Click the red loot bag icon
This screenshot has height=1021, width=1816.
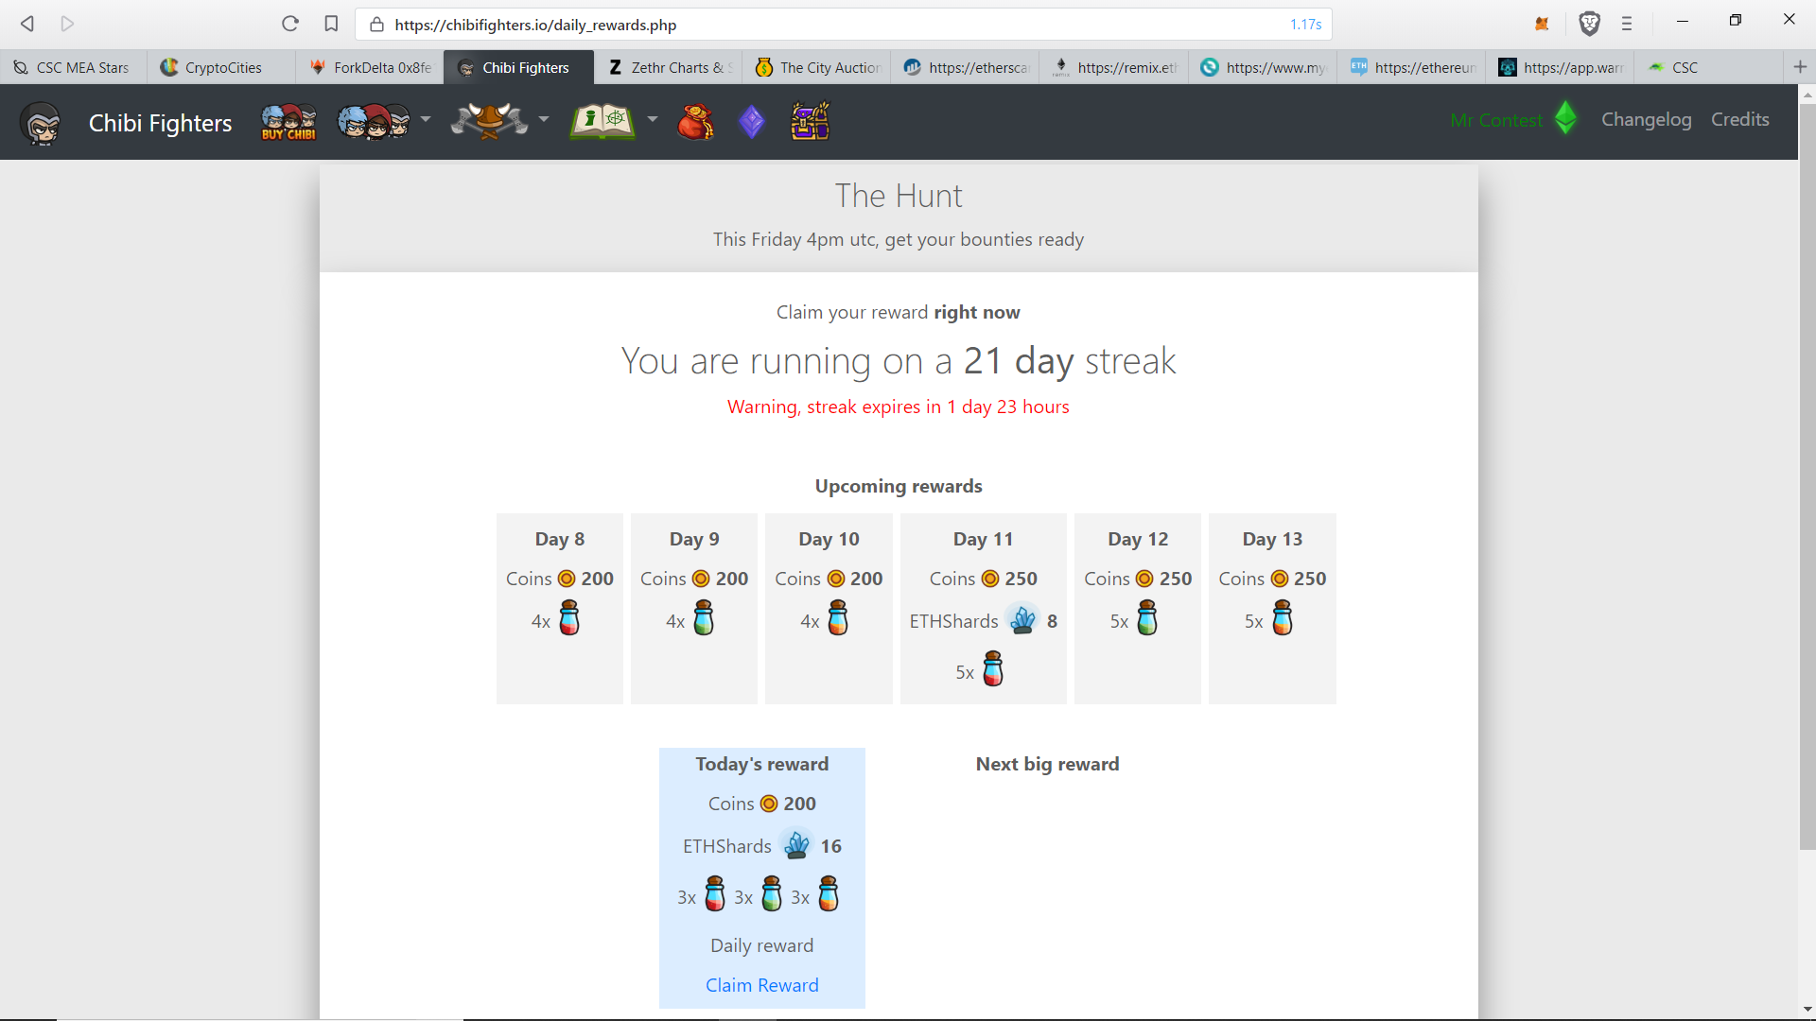(695, 122)
